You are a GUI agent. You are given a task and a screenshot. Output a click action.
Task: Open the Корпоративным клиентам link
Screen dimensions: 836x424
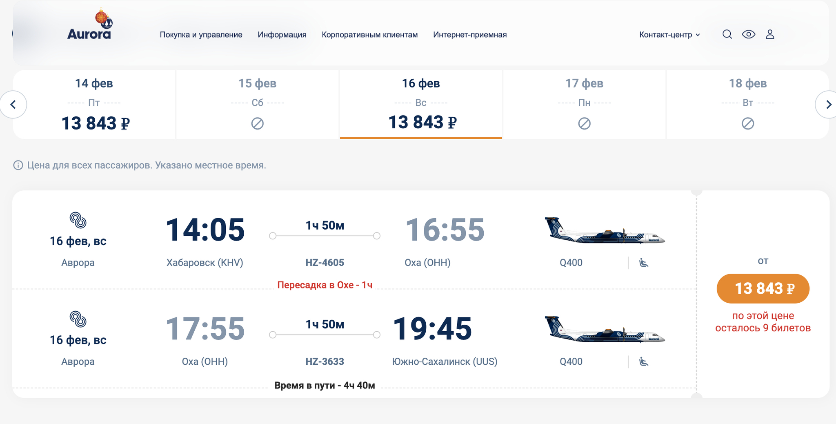point(370,35)
